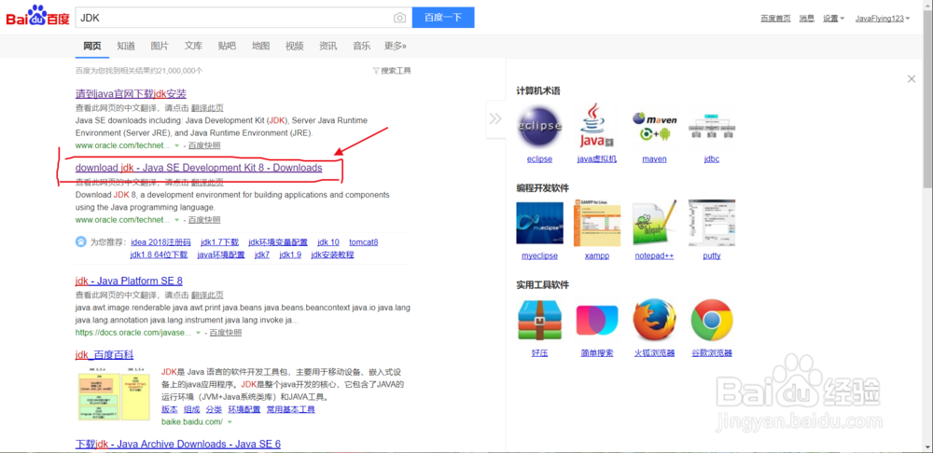Click the java虚拟机 label link
The image size is (933, 453).
click(597, 159)
